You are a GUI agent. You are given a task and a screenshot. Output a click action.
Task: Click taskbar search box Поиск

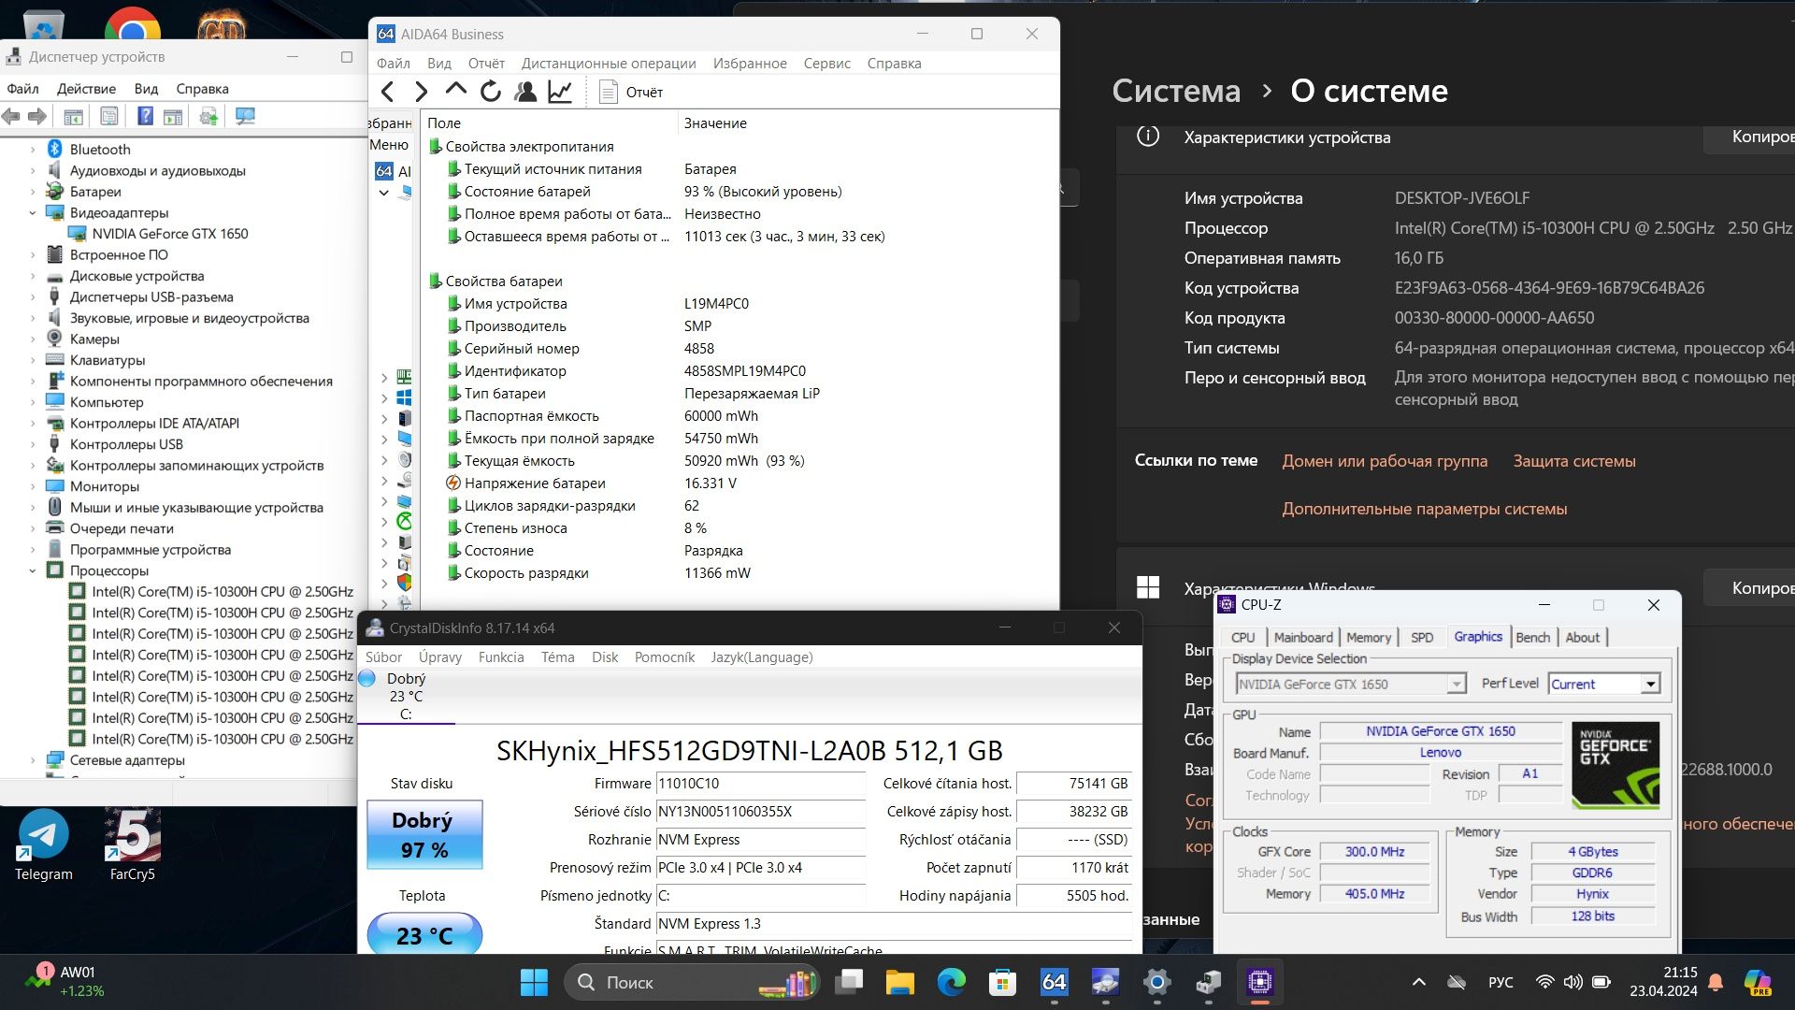(694, 982)
